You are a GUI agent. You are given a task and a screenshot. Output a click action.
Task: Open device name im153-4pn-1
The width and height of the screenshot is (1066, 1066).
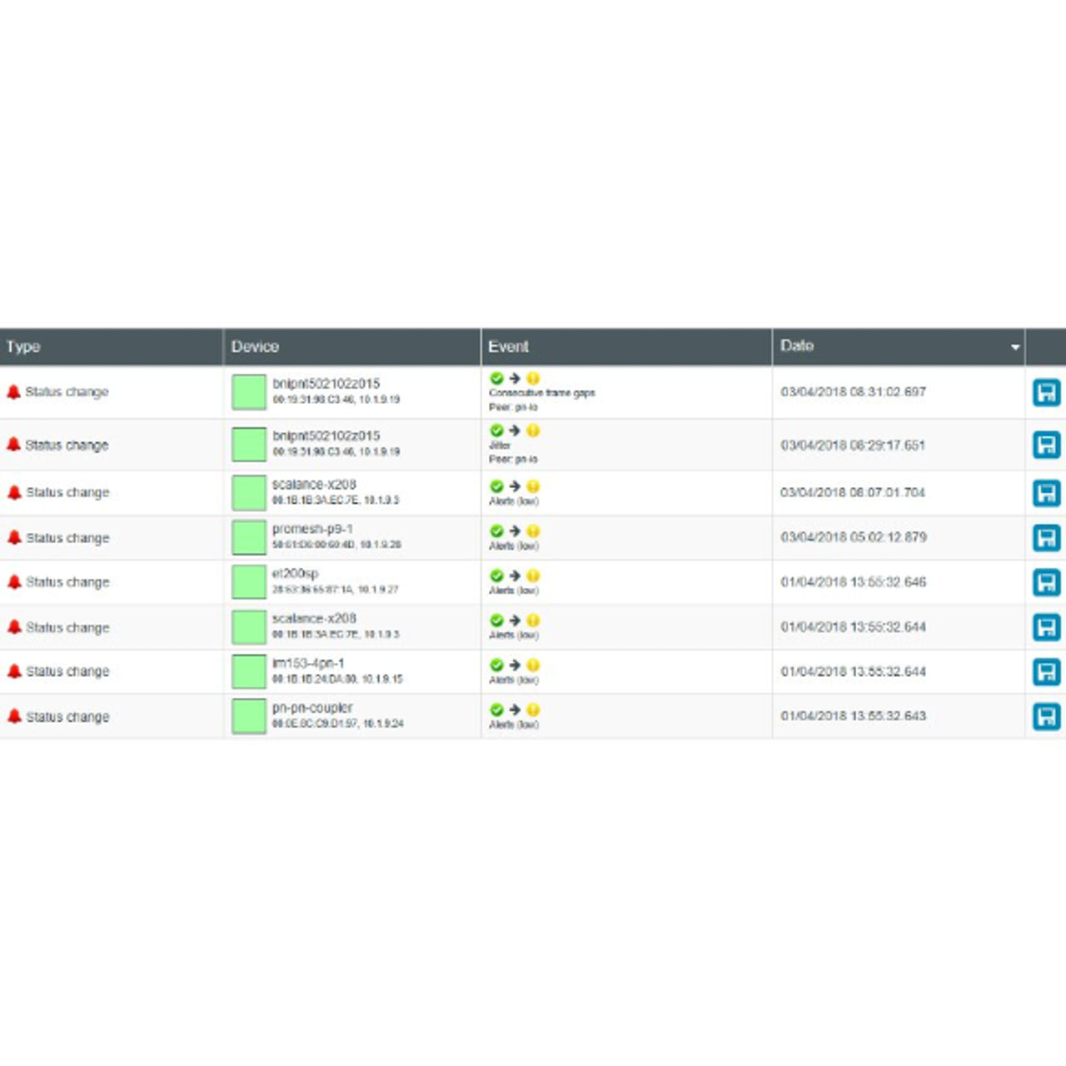pyautogui.click(x=307, y=663)
